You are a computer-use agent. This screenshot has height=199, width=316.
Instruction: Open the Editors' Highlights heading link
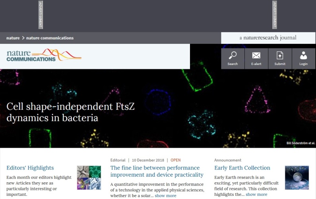coord(30,168)
